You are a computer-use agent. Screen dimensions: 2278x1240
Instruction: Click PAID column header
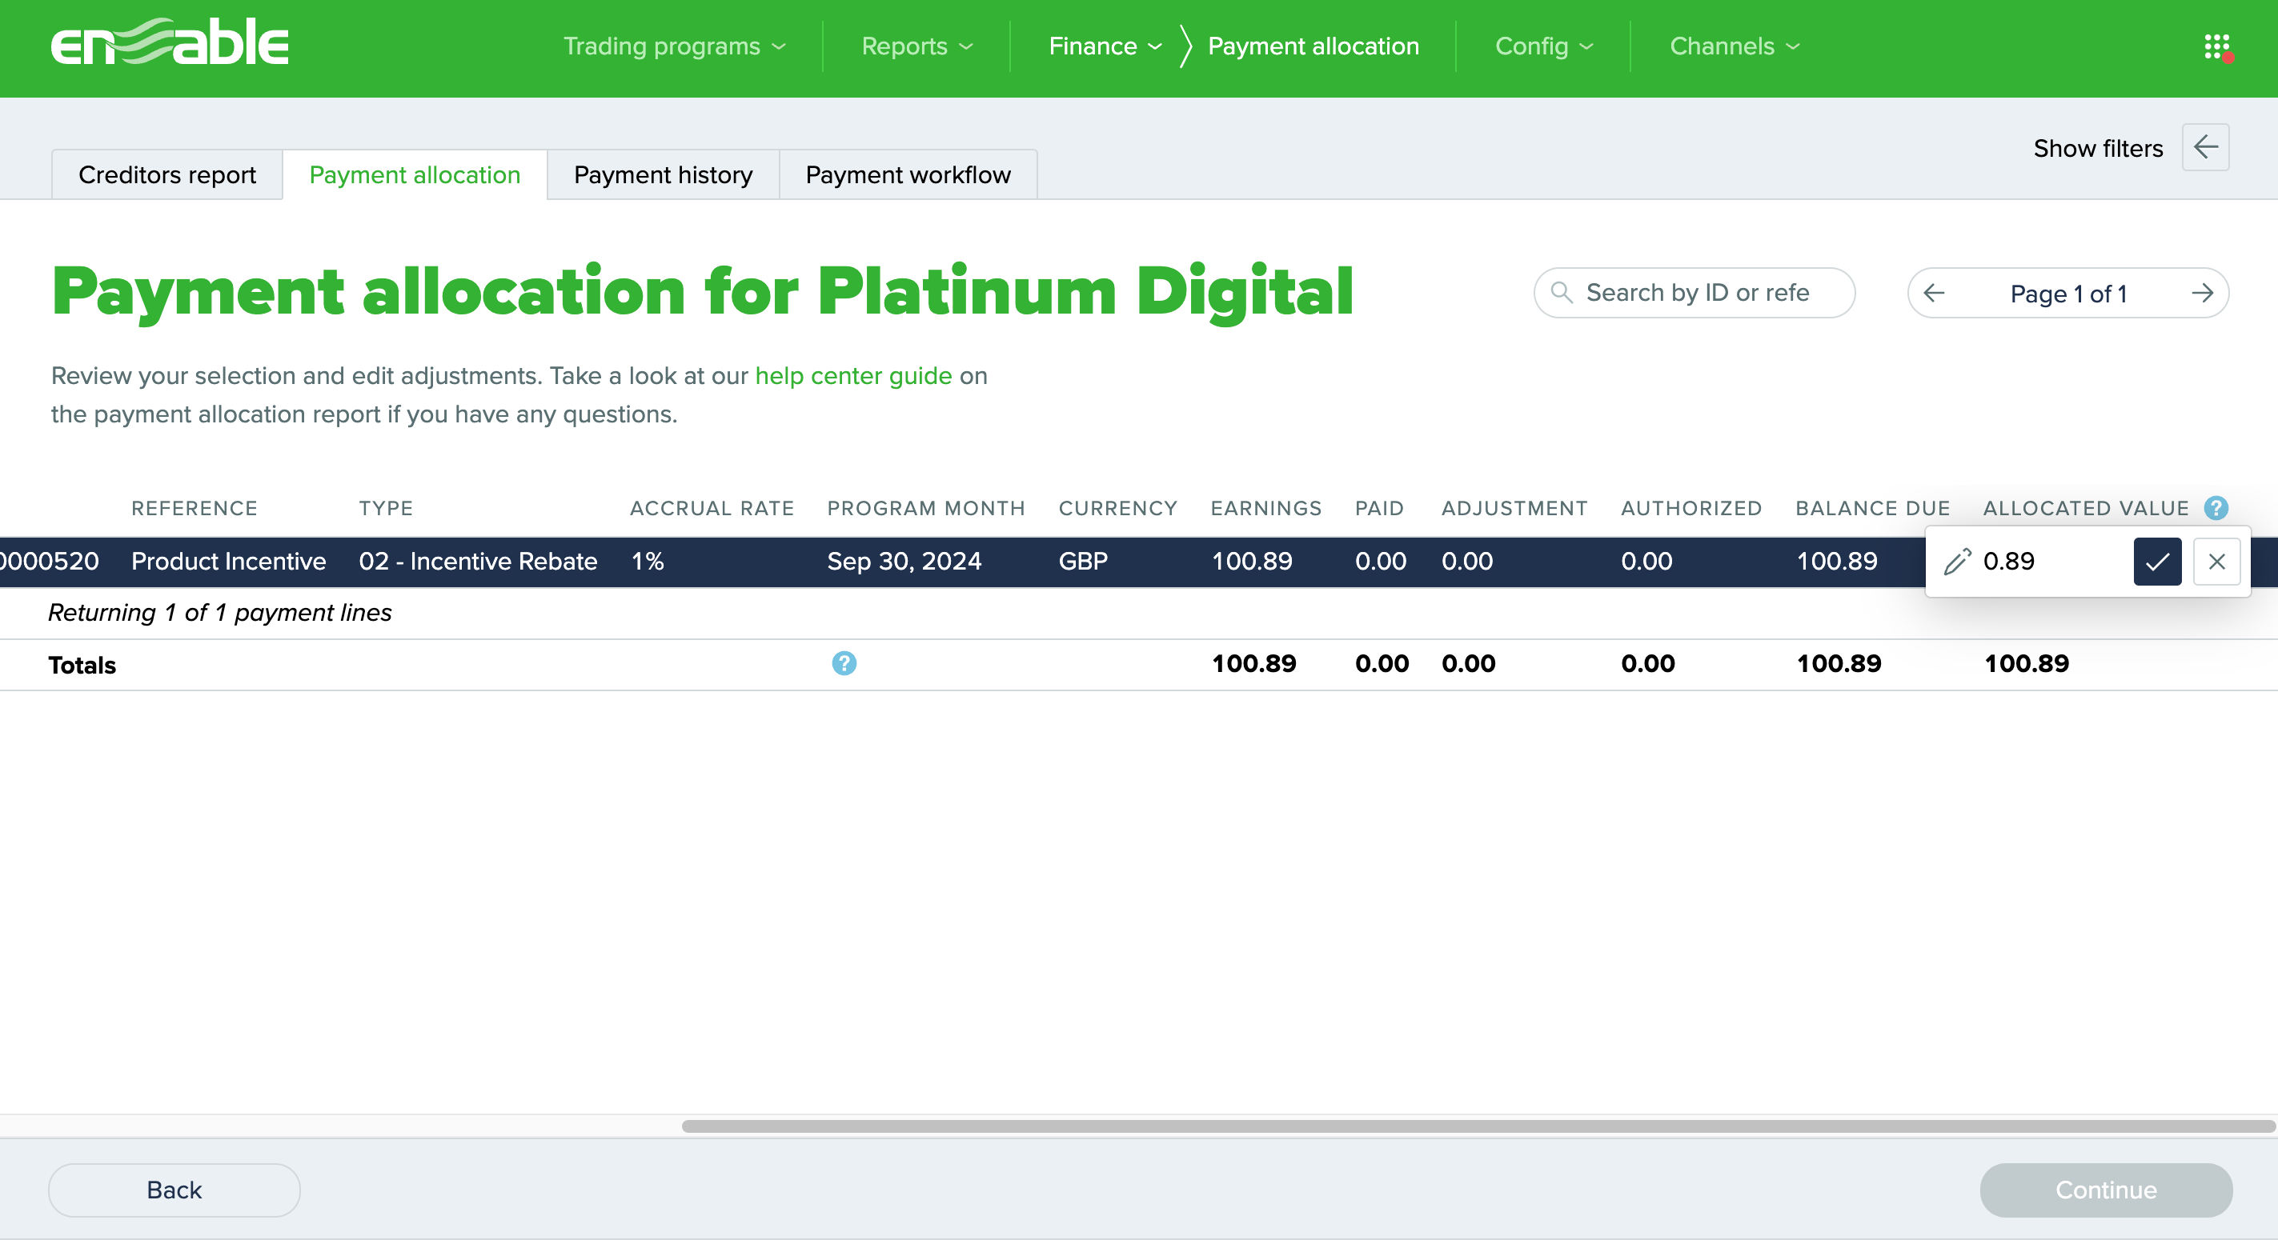(1380, 508)
